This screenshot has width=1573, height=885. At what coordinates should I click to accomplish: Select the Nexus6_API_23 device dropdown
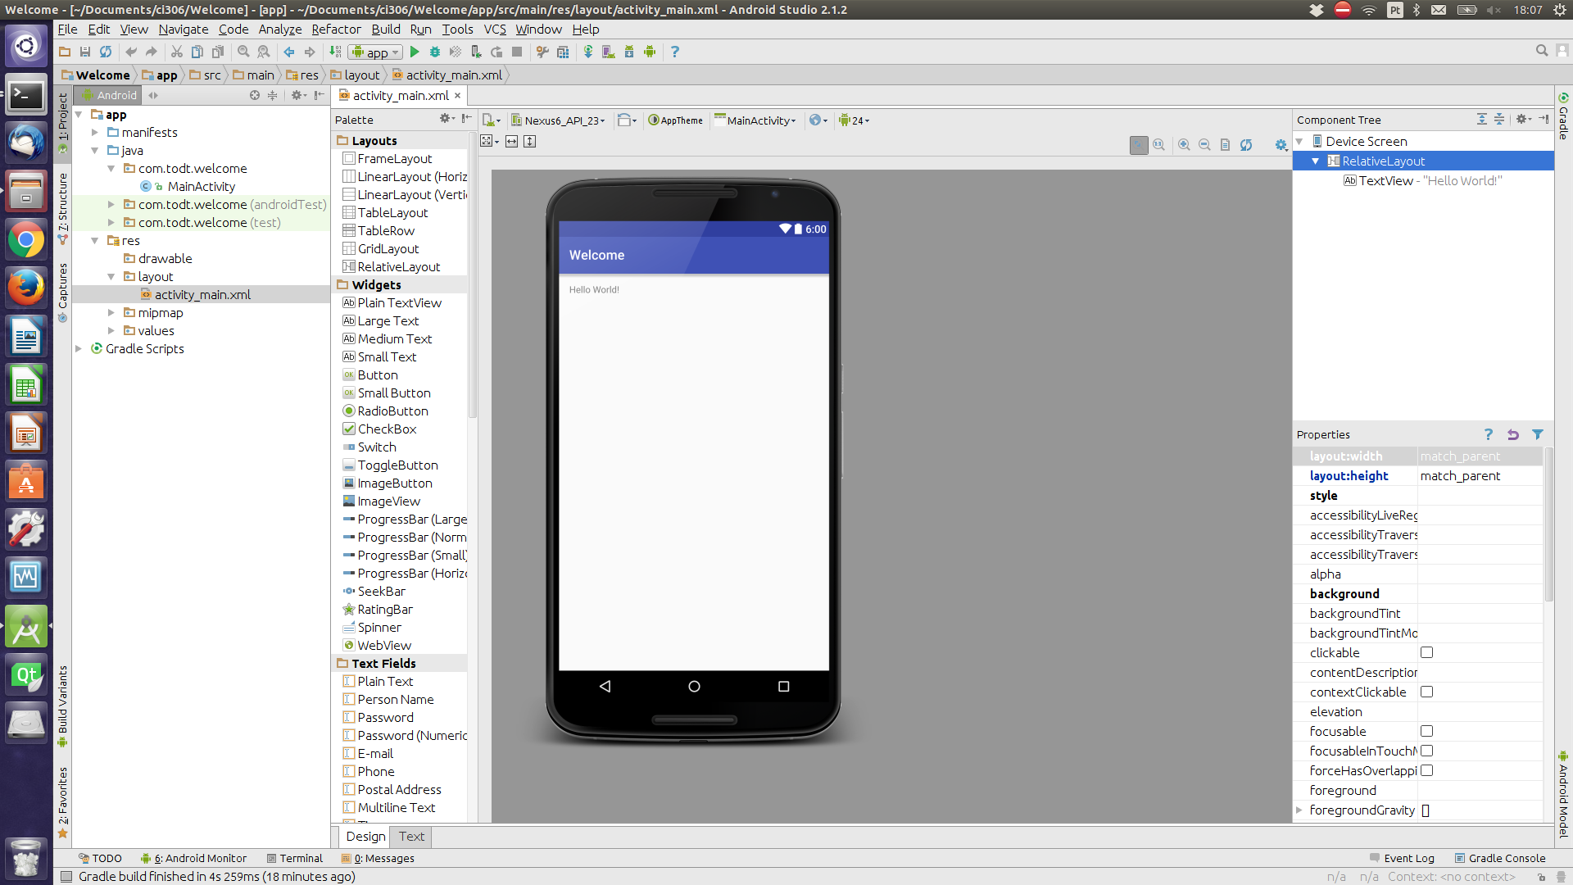click(562, 120)
